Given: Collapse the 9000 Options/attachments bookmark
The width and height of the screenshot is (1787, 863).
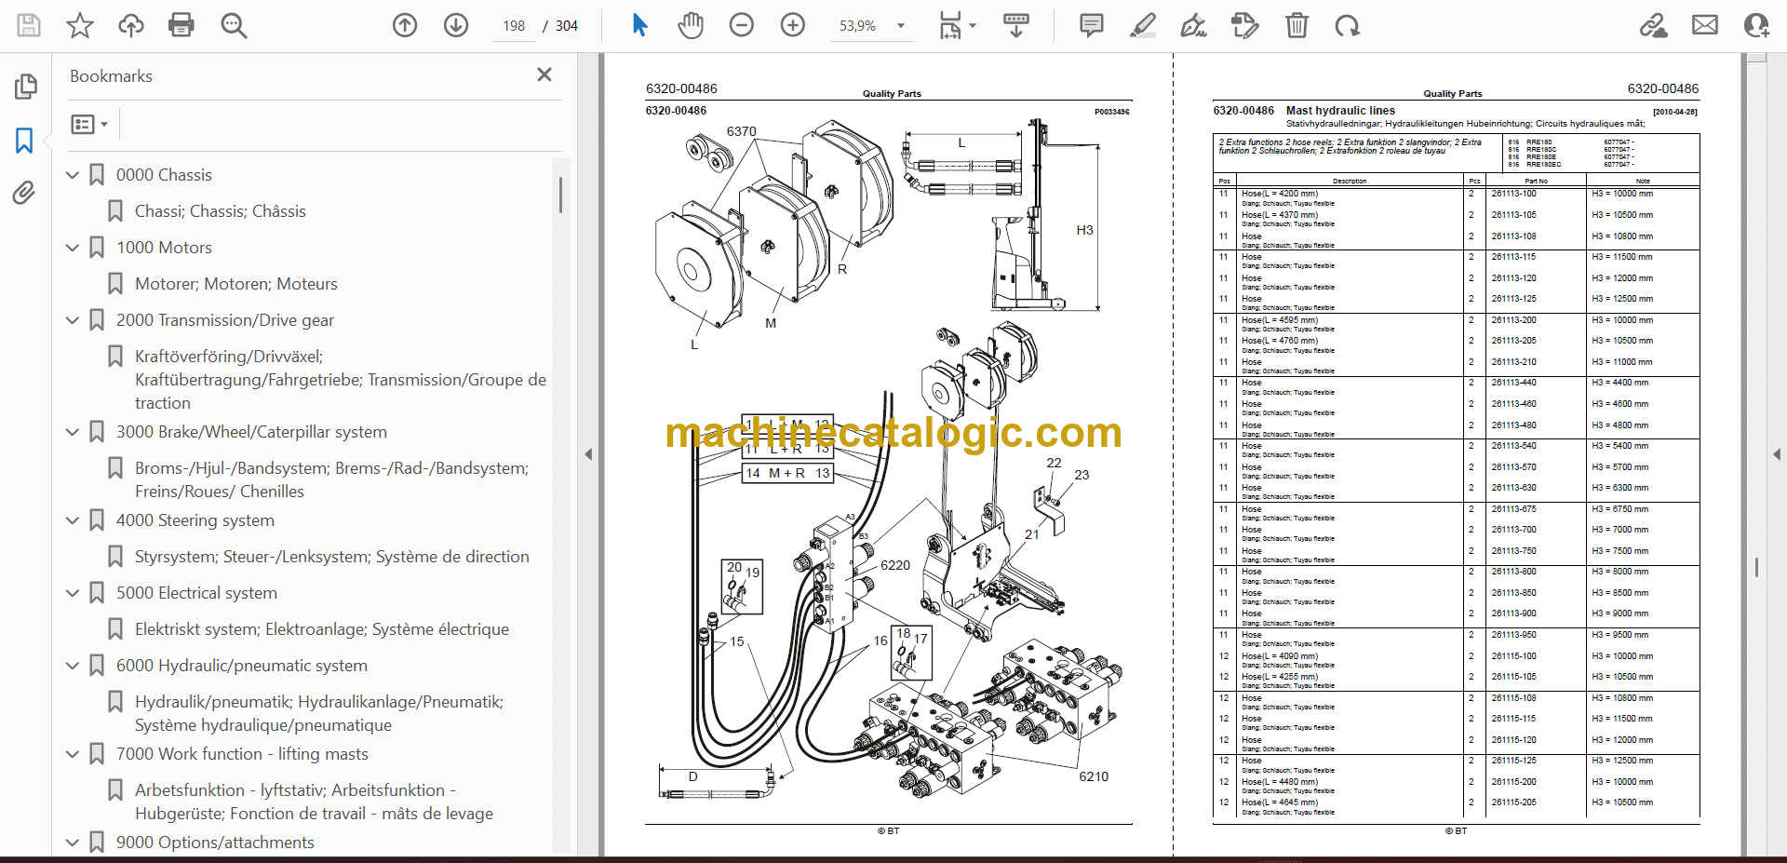Looking at the screenshot, I should tap(73, 843).
